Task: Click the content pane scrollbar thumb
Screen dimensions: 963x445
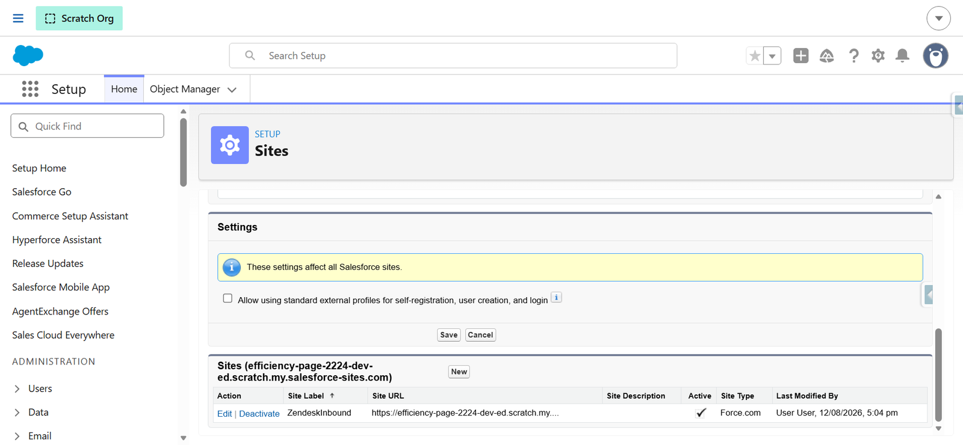Action: tap(938, 375)
